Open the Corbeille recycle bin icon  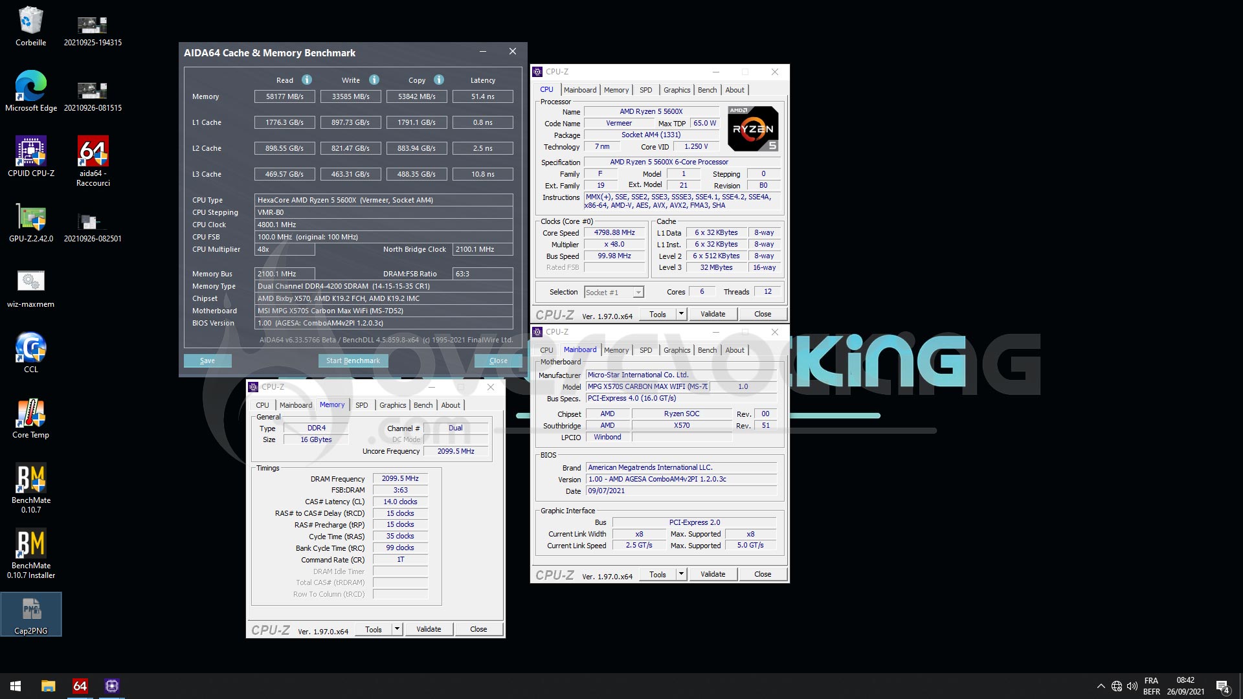(x=30, y=27)
